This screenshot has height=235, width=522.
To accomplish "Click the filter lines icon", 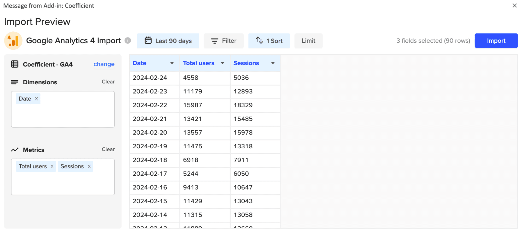I will coord(215,41).
